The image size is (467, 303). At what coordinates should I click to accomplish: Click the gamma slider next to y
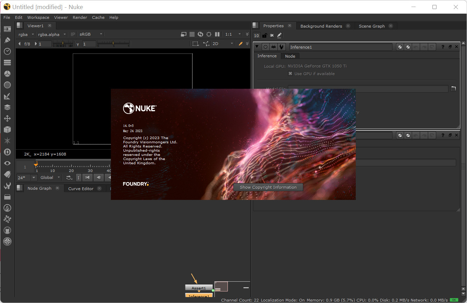[x=113, y=44]
